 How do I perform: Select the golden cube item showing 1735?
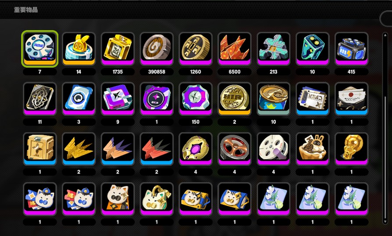(118, 49)
